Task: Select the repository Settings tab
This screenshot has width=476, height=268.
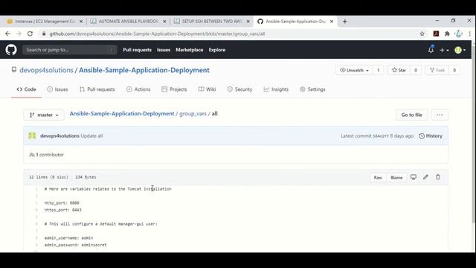Action: pos(312,89)
